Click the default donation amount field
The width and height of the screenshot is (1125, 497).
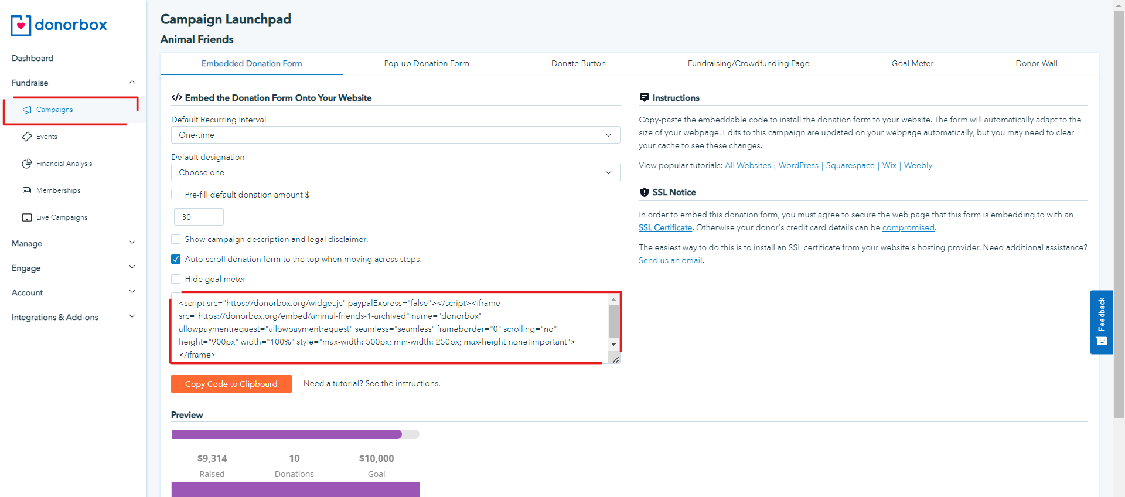click(x=199, y=217)
